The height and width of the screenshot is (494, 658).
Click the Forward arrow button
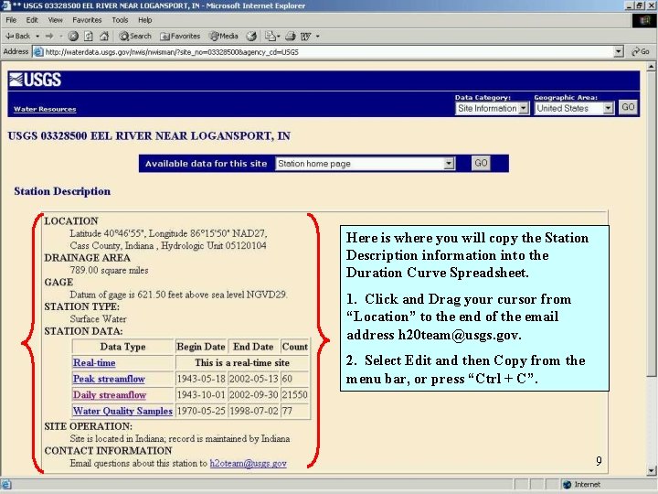49,36
